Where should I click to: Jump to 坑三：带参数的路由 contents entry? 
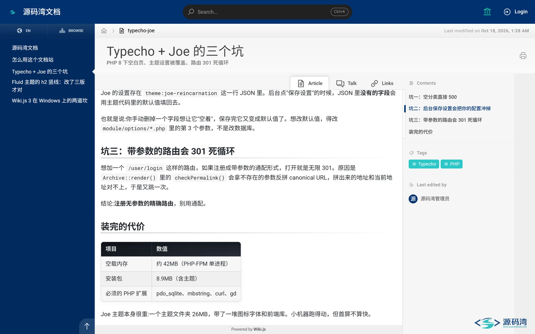(x=445, y=120)
